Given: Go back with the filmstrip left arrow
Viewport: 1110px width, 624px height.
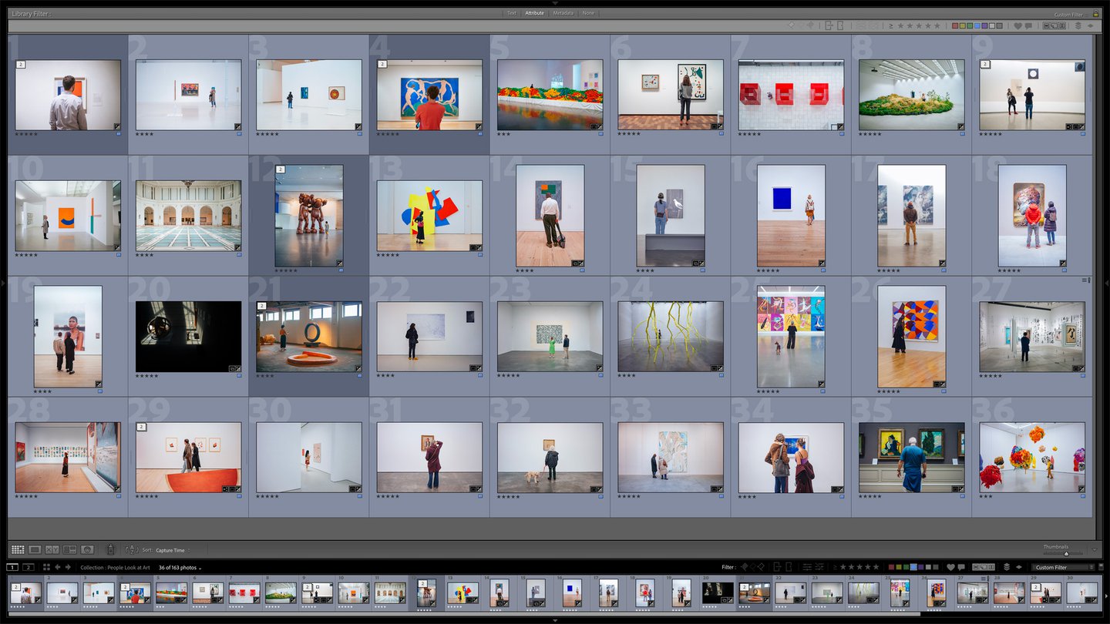Looking at the screenshot, I should (x=58, y=567).
